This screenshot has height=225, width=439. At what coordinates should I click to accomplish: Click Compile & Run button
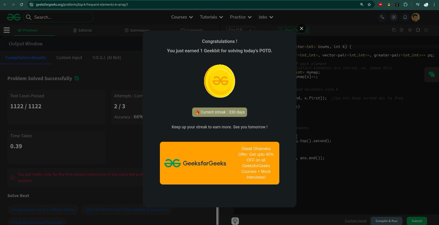(x=386, y=221)
